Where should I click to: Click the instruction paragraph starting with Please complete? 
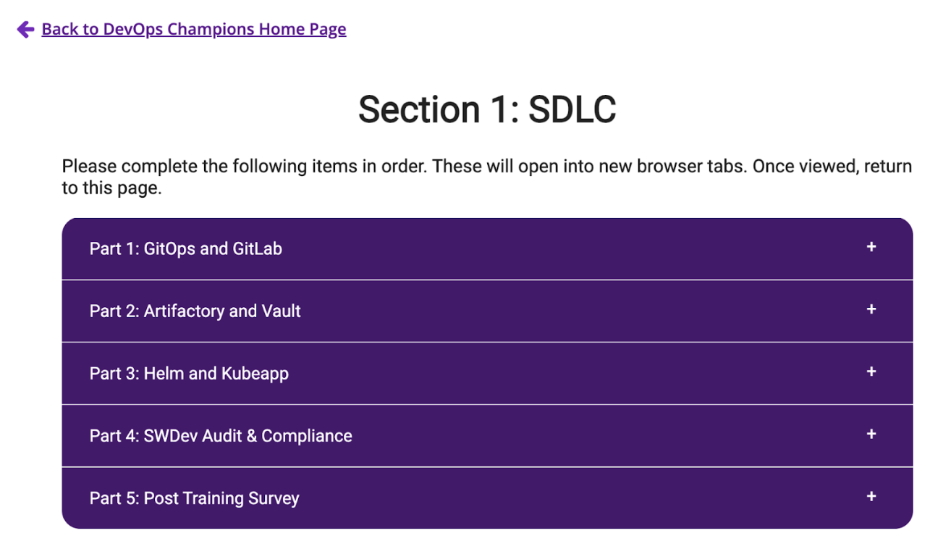[x=487, y=177]
